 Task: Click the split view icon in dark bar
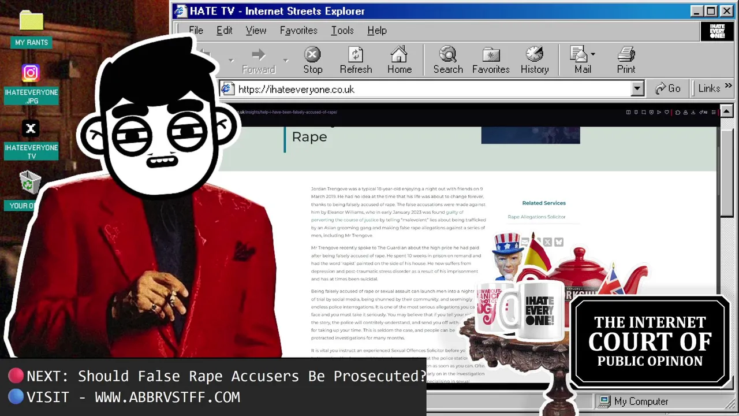[x=629, y=112]
